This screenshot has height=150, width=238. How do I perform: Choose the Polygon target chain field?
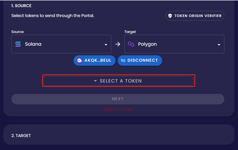point(174,44)
